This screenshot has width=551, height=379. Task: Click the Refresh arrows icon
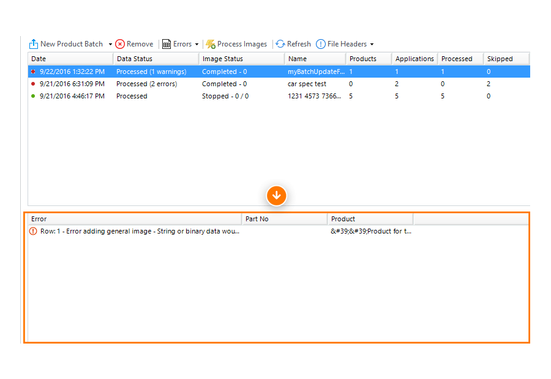tap(280, 44)
